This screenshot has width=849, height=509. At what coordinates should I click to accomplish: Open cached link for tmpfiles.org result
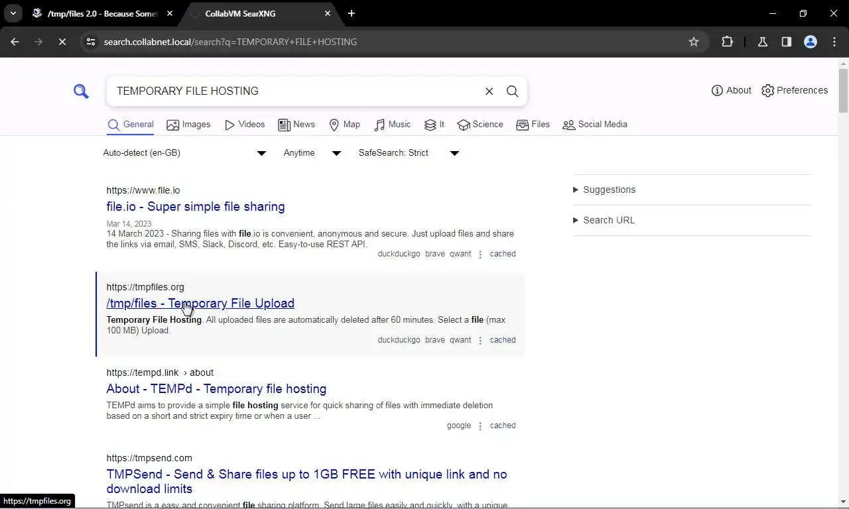503,340
